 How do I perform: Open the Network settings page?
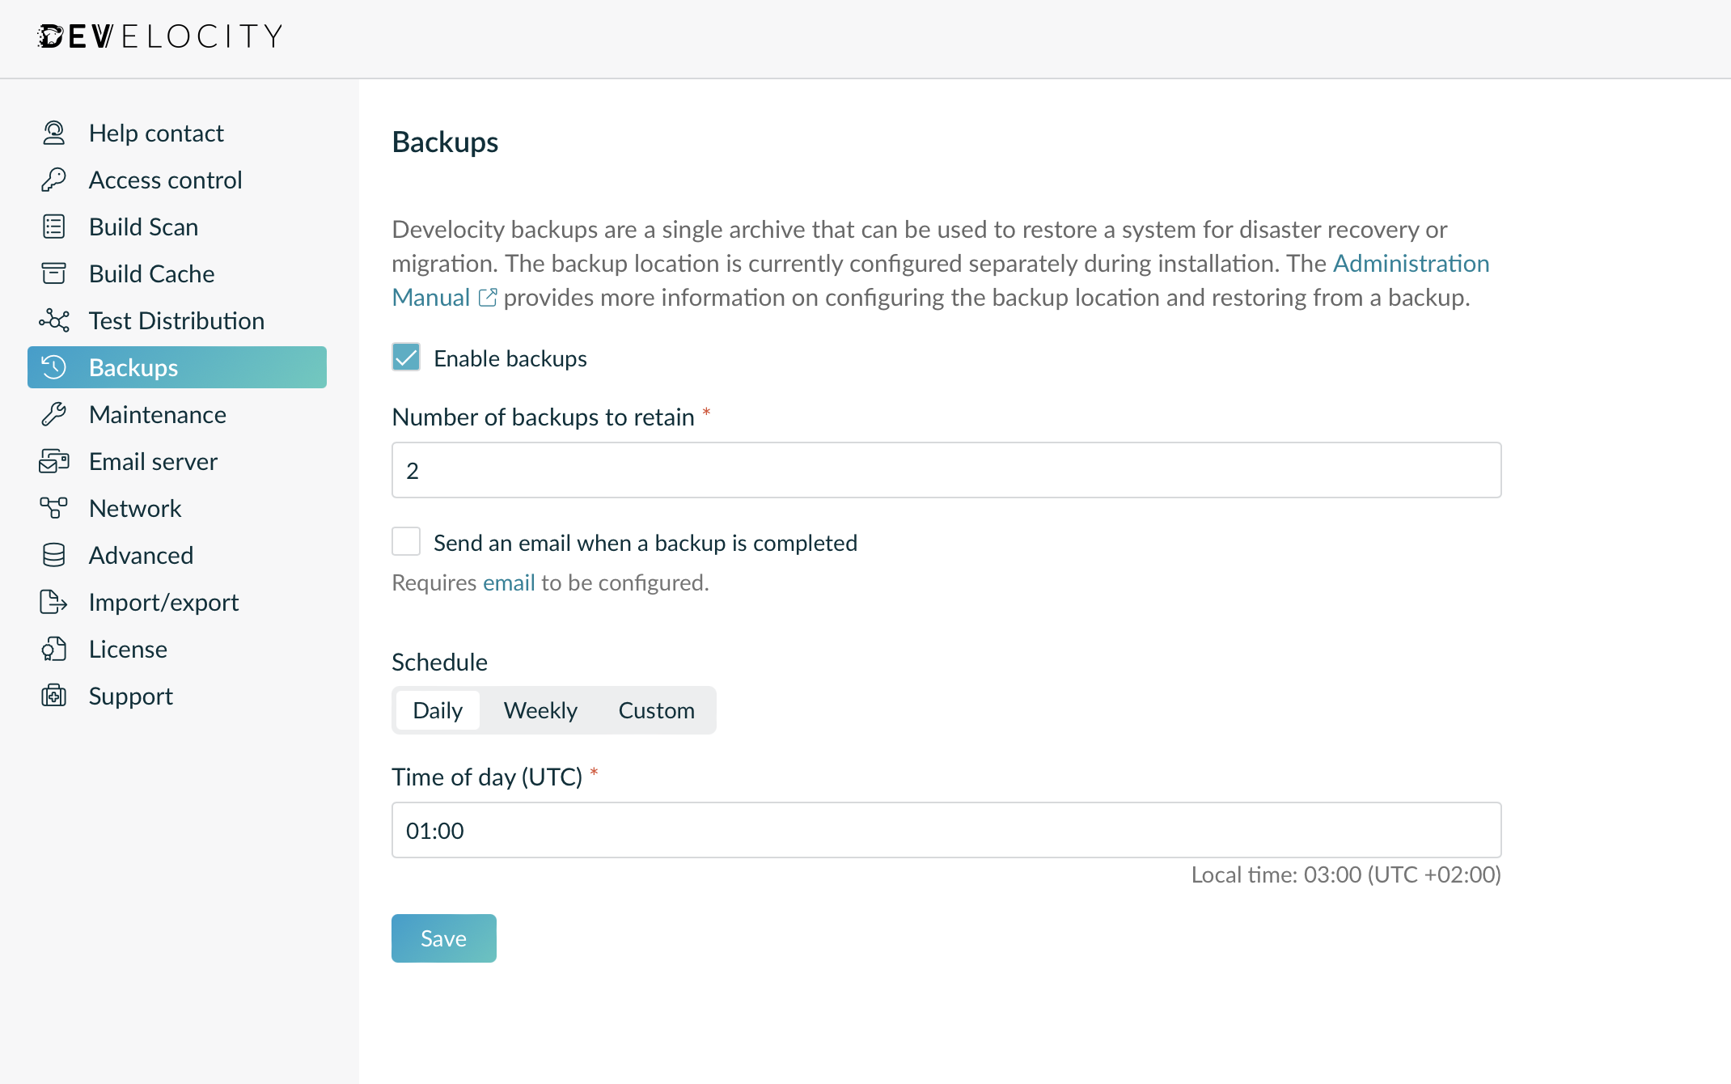pyautogui.click(x=134, y=508)
